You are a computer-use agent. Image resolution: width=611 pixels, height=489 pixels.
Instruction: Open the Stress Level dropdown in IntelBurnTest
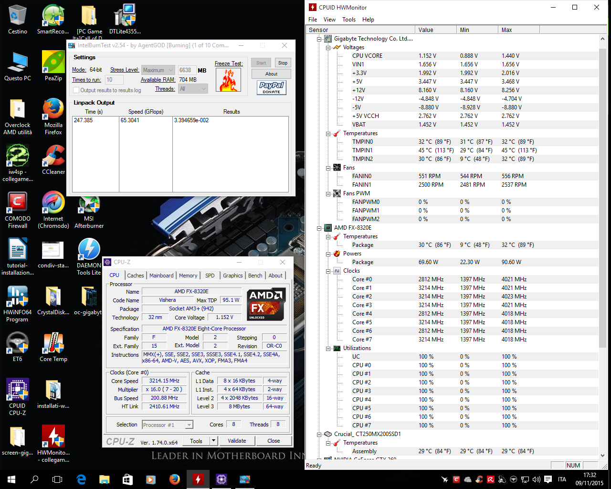(x=158, y=70)
